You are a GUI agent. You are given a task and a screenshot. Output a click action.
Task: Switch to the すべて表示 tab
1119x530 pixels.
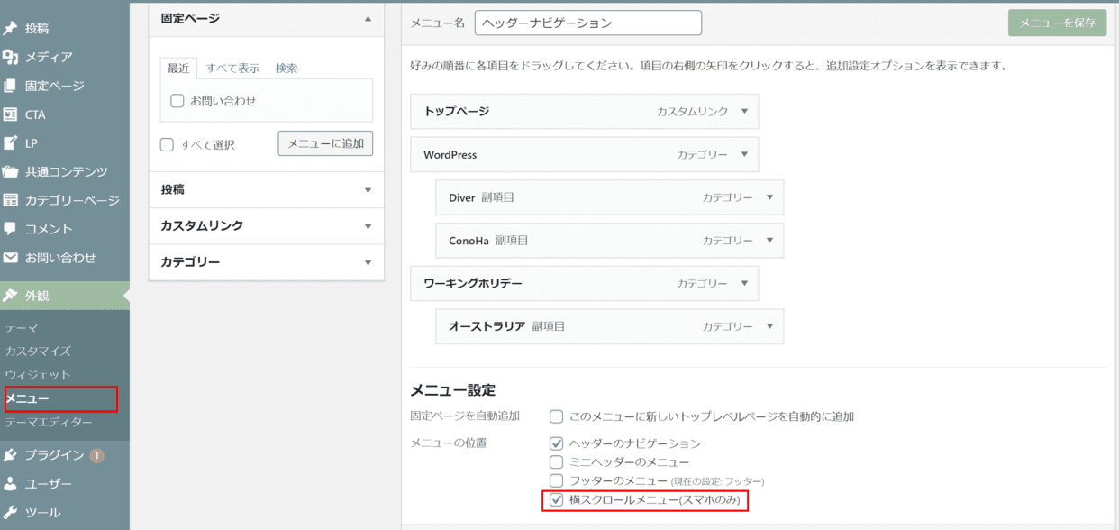click(232, 69)
